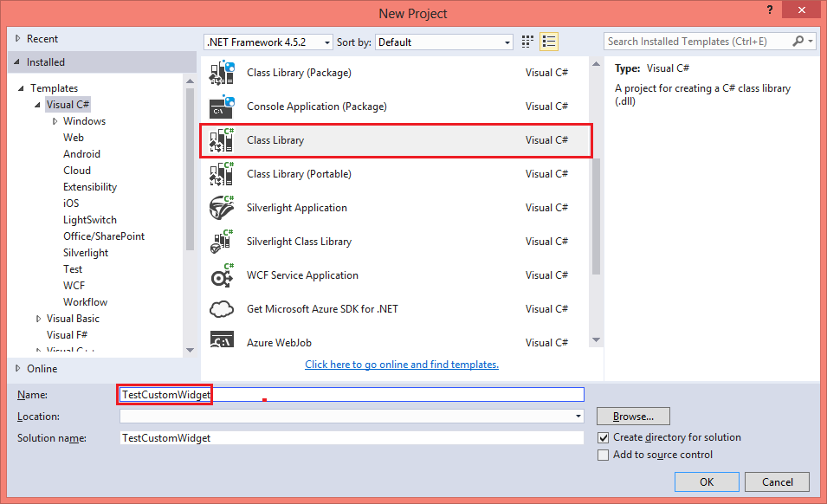
Task: Pick the WCF Service Application gear icon
Action: (222, 275)
